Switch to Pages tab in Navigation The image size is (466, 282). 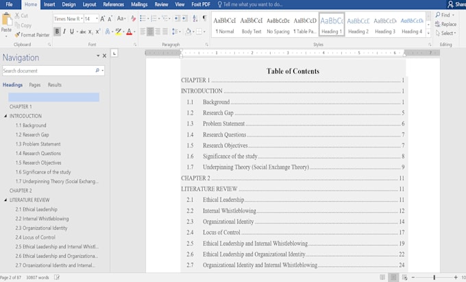click(35, 85)
